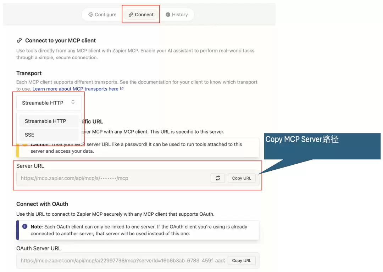383x272 pixels.
Task: Click the chain icon beside Connect to your MCP client
Action: (x=19, y=40)
